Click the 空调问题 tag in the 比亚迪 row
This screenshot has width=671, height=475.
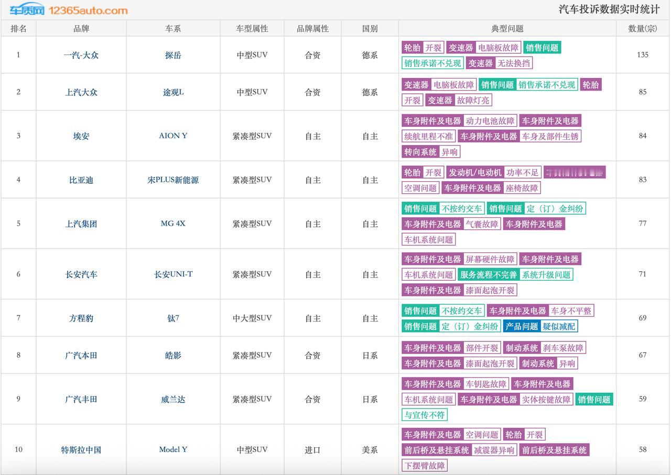pos(420,188)
